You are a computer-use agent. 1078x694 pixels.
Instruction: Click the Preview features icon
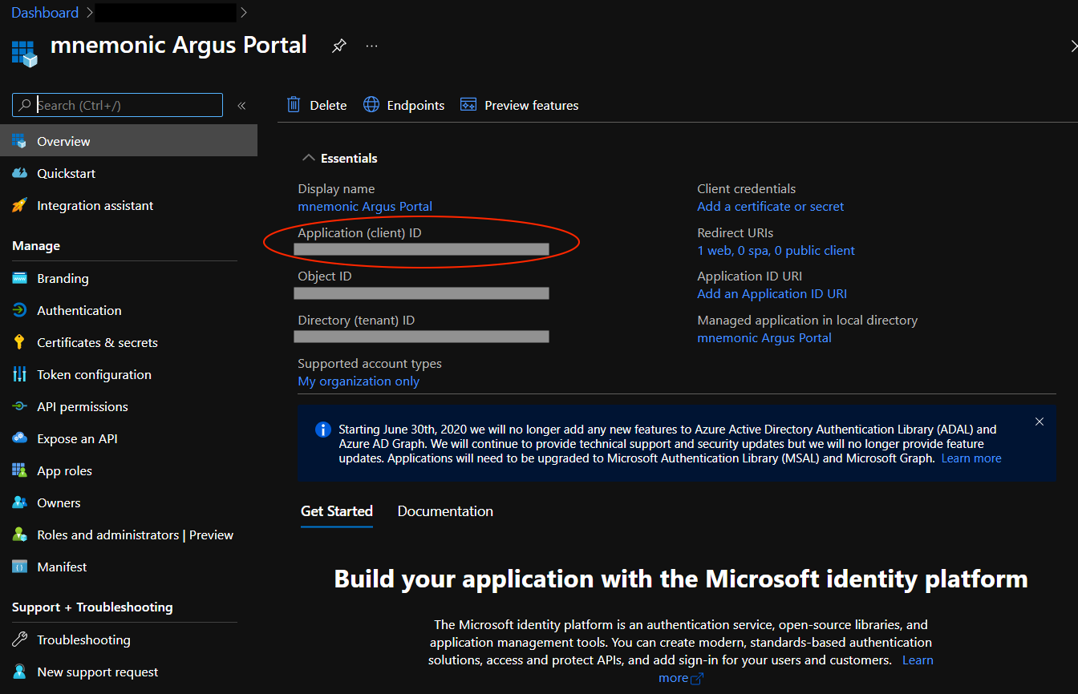point(468,104)
